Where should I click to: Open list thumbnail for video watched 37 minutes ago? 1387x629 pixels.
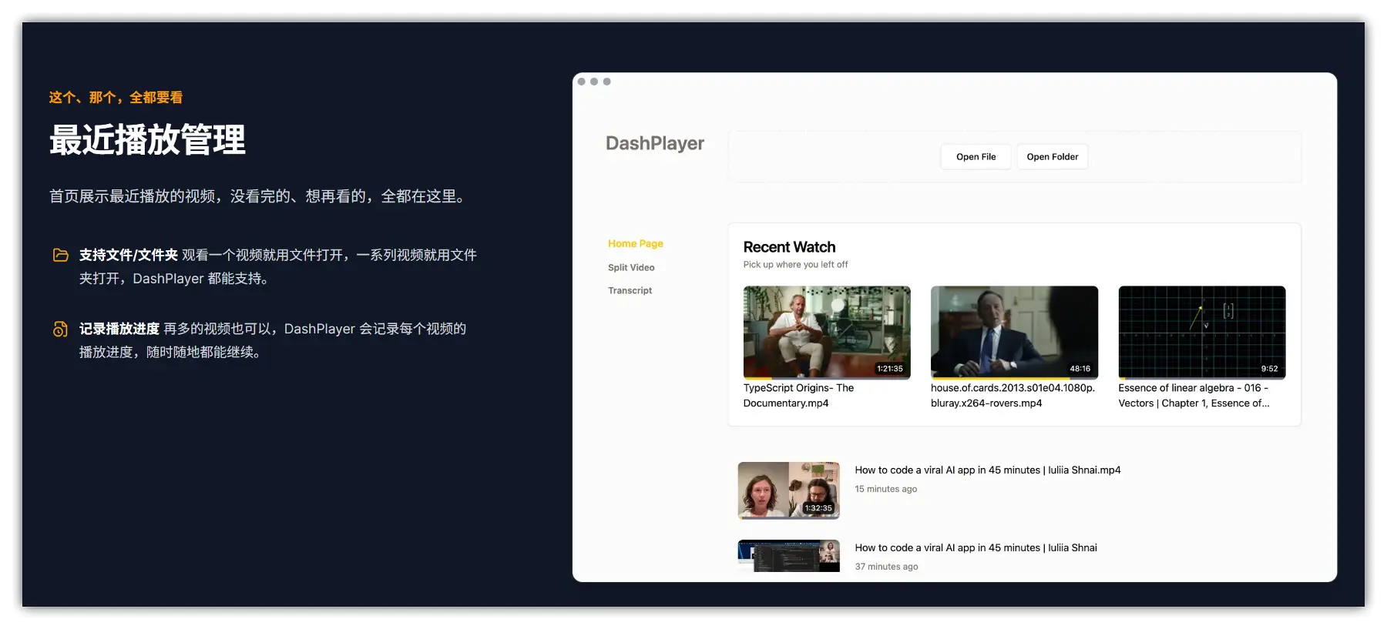click(788, 556)
